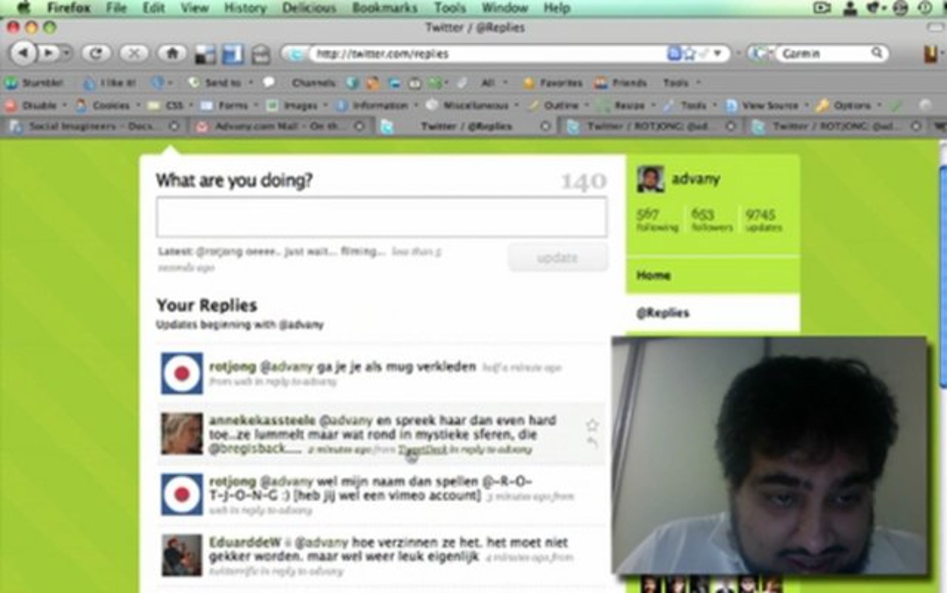The image size is (947, 593).
Task: Click the Stop loading X button
Action: click(x=134, y=53)
